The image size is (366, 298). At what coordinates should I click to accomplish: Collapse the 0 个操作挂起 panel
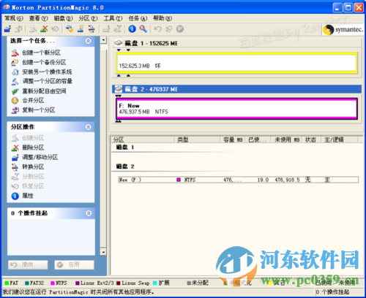tap(89, 213)
